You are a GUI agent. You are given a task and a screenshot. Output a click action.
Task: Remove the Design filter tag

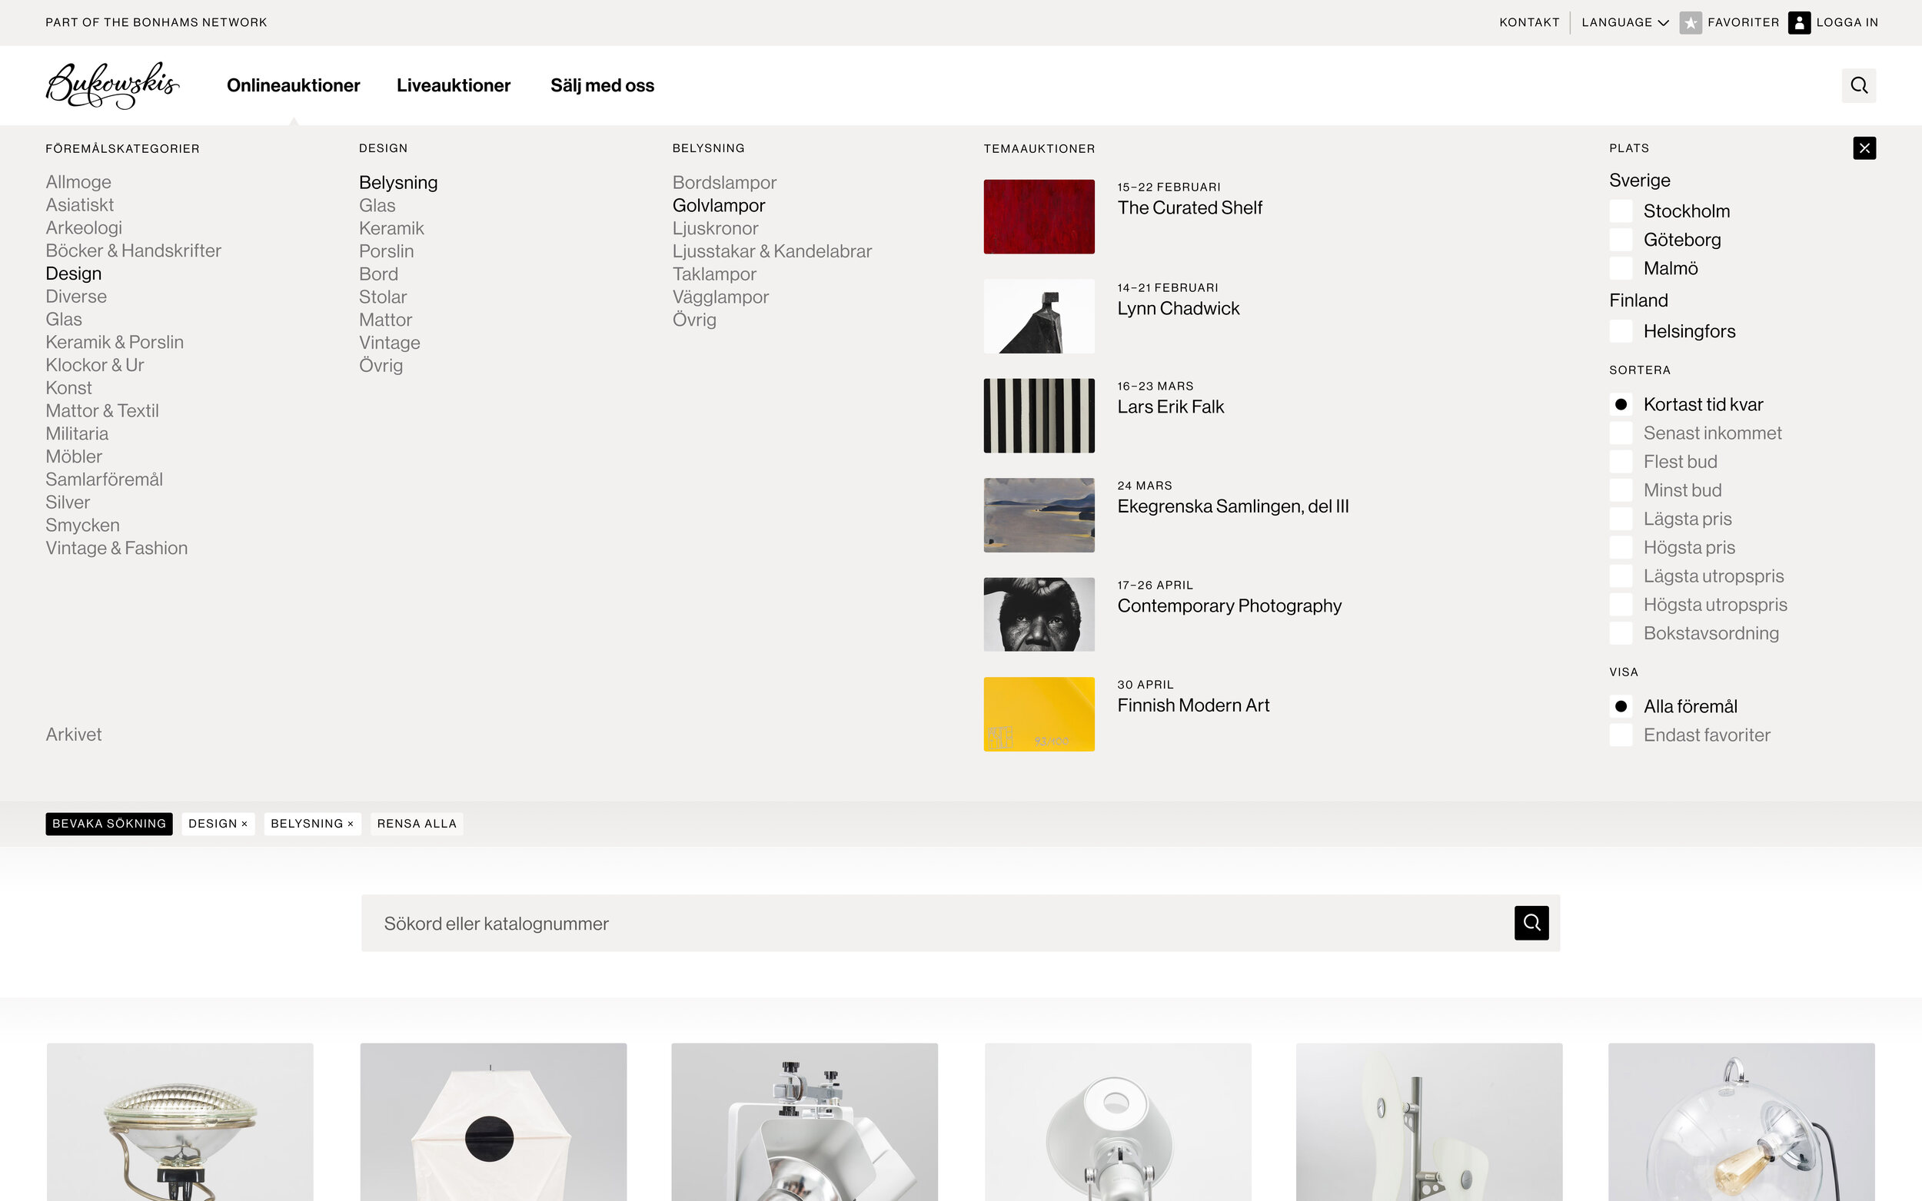[244, 824]
